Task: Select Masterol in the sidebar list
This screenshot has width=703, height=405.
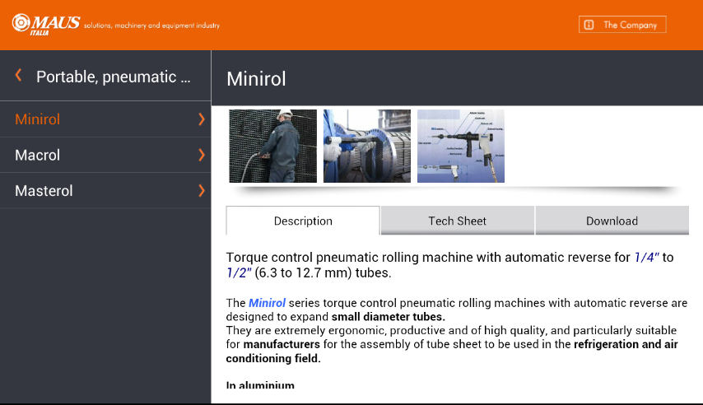Action: tap(105, 191)
